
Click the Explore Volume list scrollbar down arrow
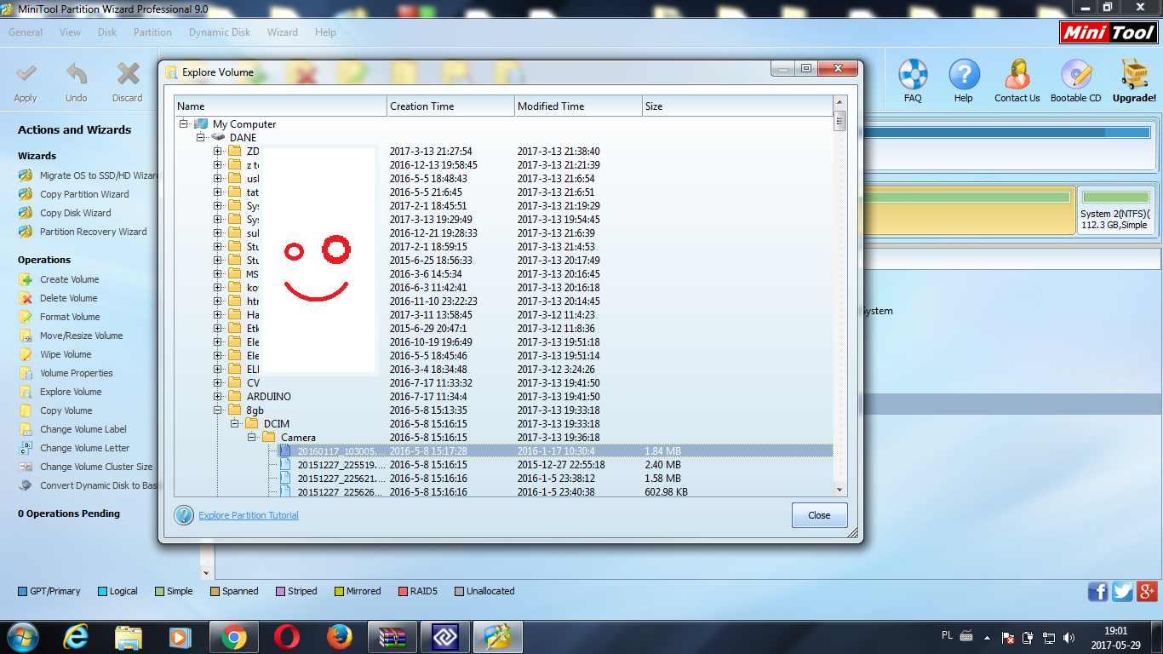tap(839, 490)
